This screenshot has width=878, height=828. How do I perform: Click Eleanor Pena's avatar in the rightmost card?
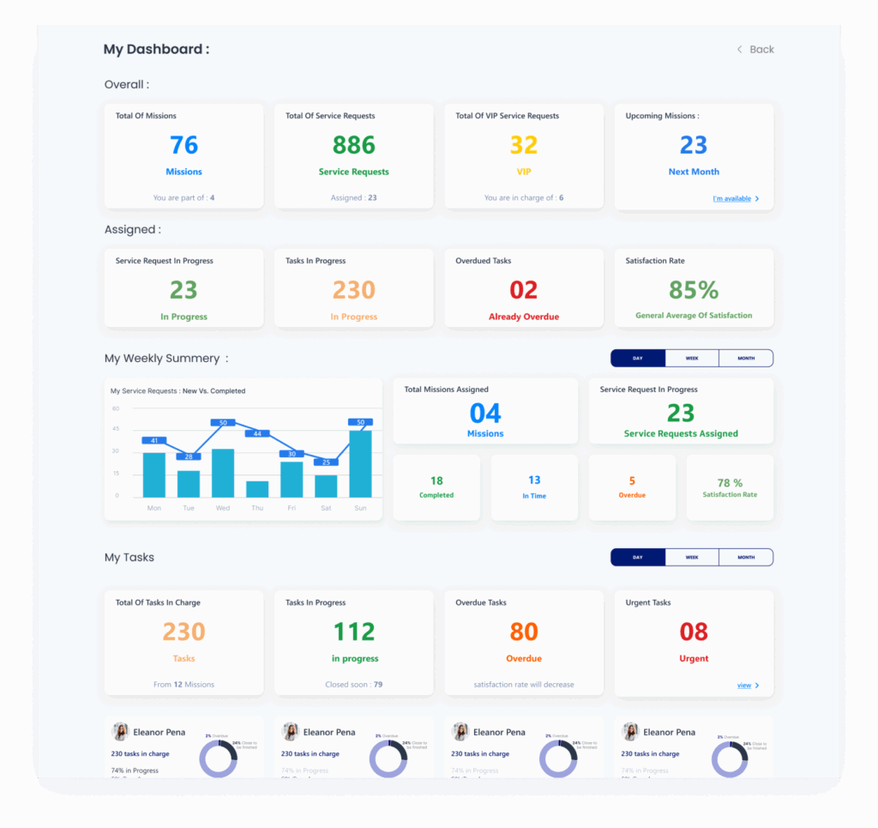(x=631, y=732)
